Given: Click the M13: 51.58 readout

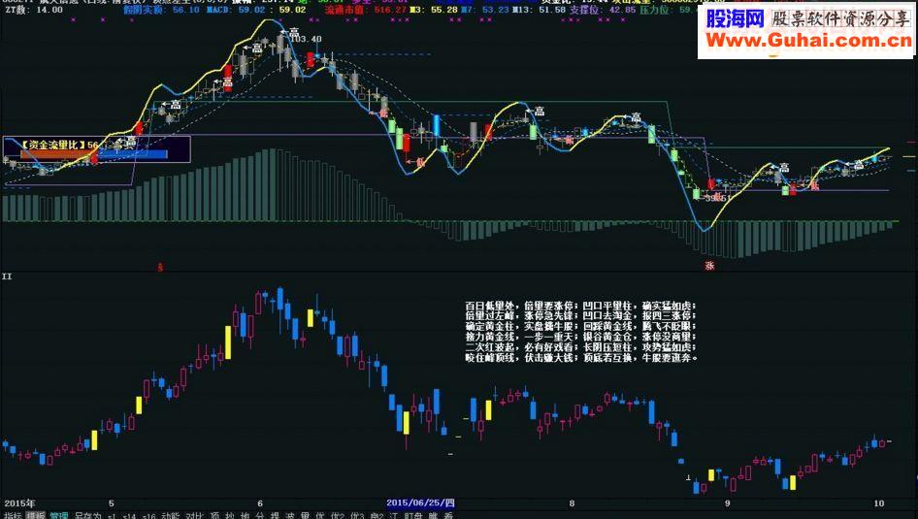Looking at the screenshot, I should pyautogui.click(x=539, y=10).
